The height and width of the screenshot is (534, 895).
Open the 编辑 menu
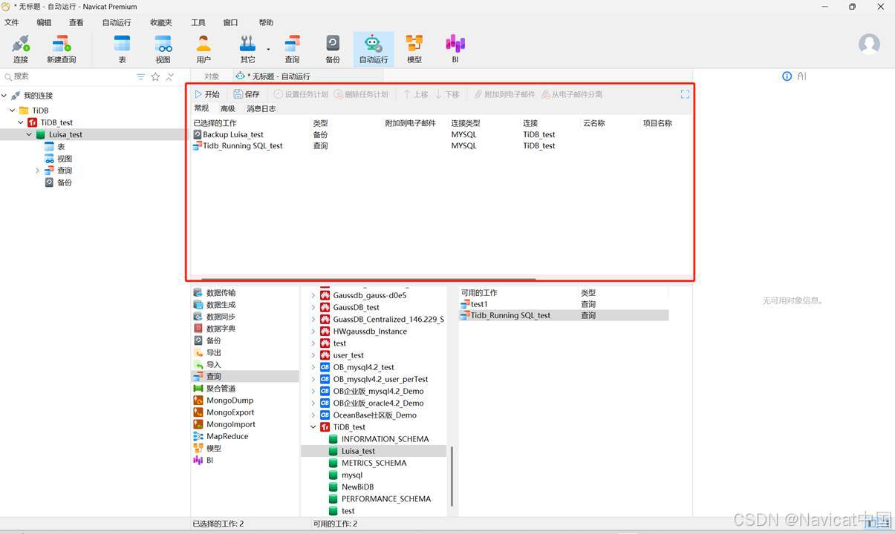point(45,23)
